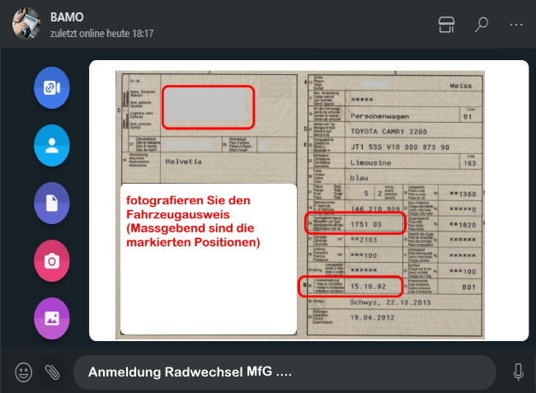This screenshot has width=536, height=393.
Task: Click 'Schwyz, 22.10.2013' in the document
Action: click(390, 302)
